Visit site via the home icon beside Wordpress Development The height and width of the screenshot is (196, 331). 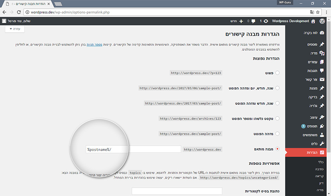313,21
